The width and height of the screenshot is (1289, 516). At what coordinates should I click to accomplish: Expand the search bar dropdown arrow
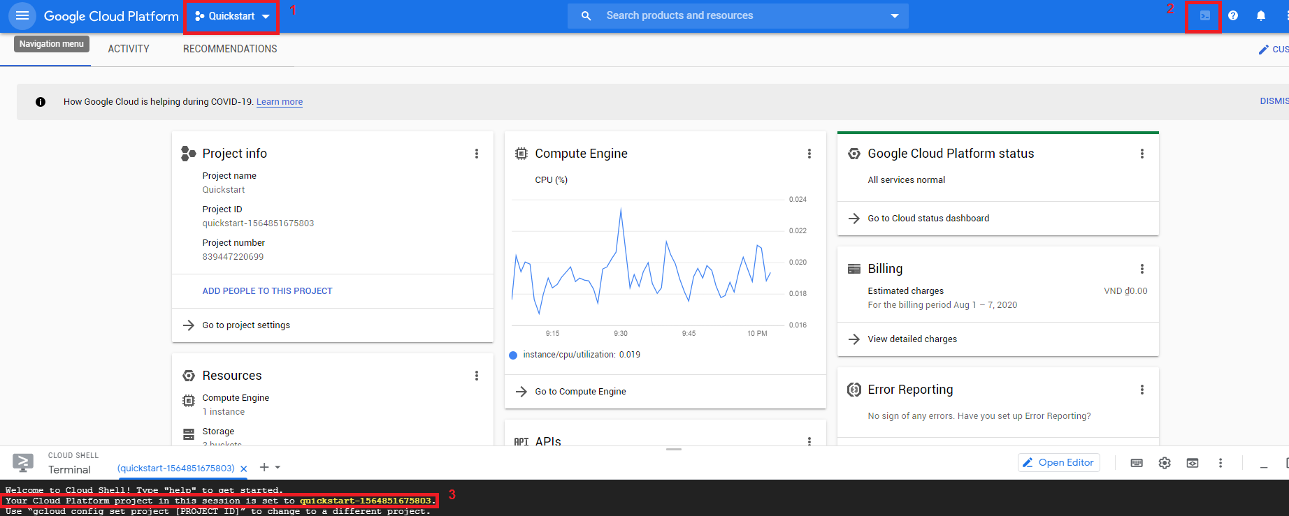coord(895,16)
